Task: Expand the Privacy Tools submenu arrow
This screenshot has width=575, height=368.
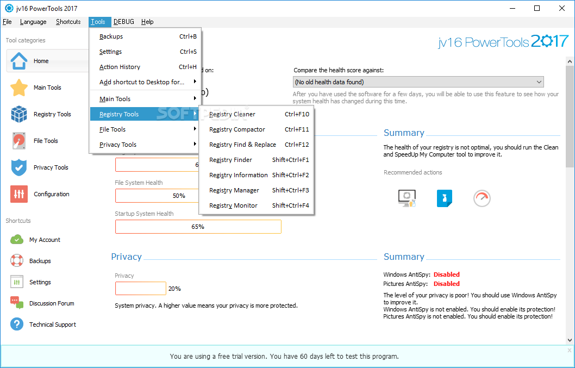Action: pyautogui.click(x=195, y=144)
